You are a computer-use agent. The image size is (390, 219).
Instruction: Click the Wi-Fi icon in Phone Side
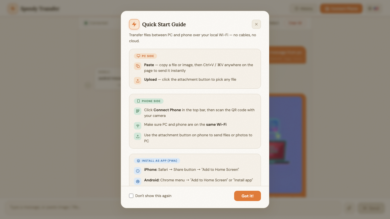click(x=138, y=126)
